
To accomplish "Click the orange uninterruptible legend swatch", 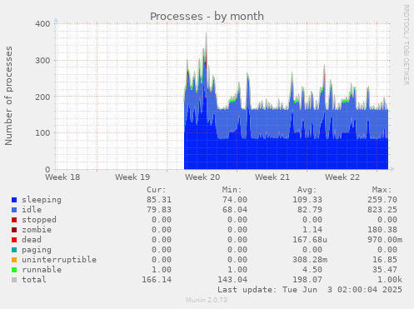I will point(14,260).
